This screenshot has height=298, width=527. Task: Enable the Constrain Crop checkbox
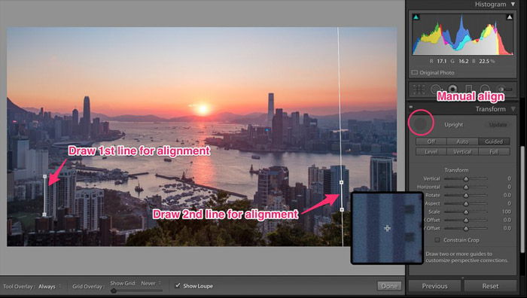click(x=437, y=240)
